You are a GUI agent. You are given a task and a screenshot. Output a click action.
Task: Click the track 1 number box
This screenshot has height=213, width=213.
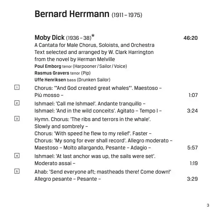pos(17,87)
